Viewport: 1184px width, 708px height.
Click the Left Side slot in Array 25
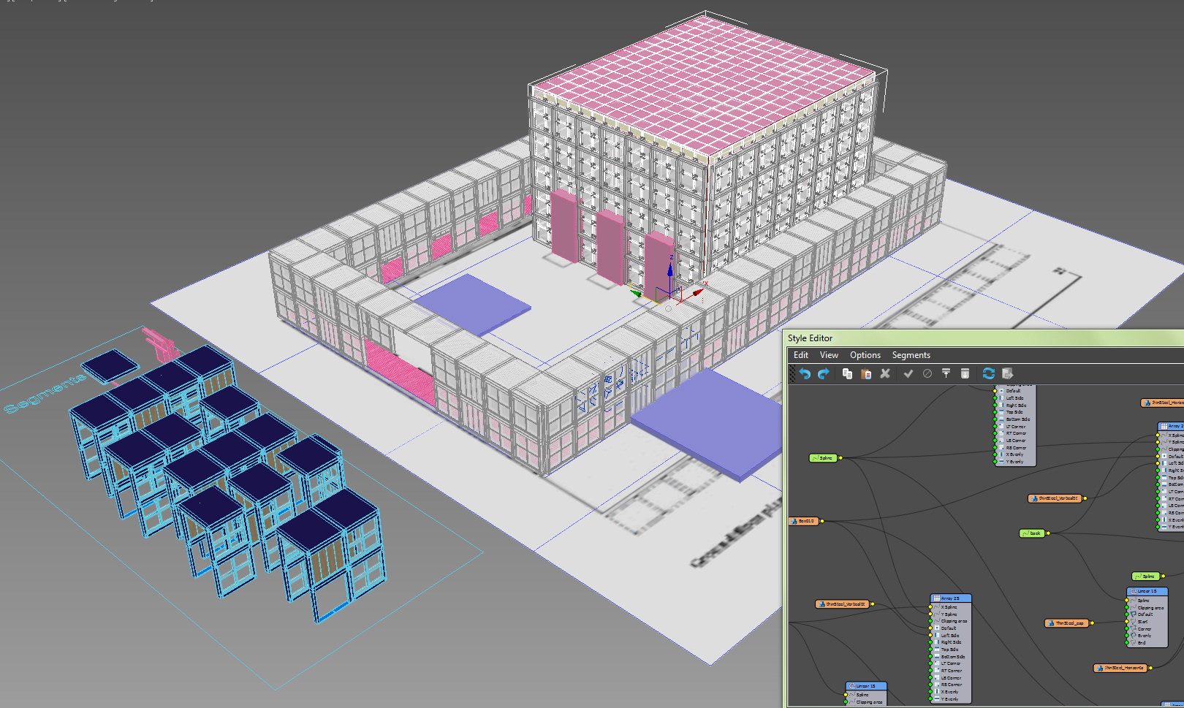[950, 636]
